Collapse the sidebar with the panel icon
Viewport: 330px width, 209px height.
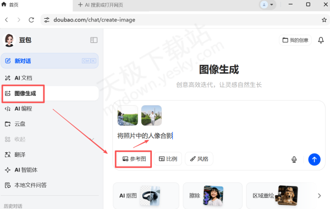(94, 40)
